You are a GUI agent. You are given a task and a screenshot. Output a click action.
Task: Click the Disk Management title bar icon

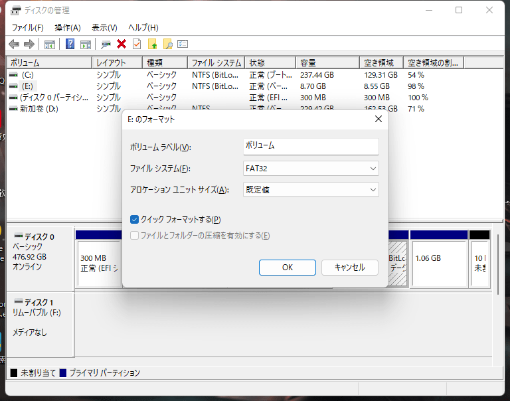tap(15, 11)
